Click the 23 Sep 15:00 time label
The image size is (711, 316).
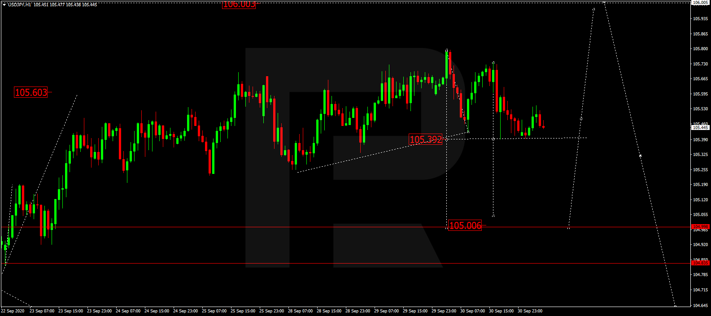pos(70,311)
